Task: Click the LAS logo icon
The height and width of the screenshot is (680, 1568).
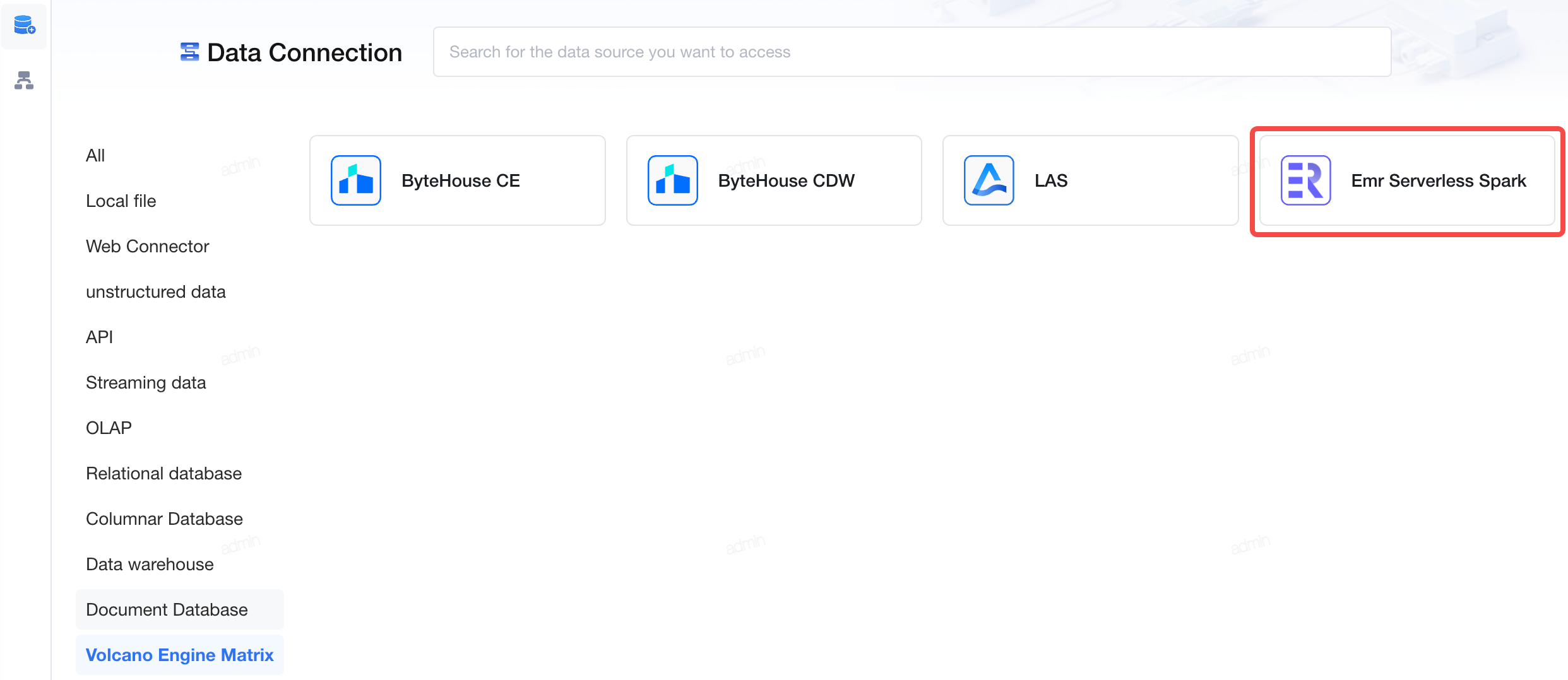Action: (x=989, y=180)
